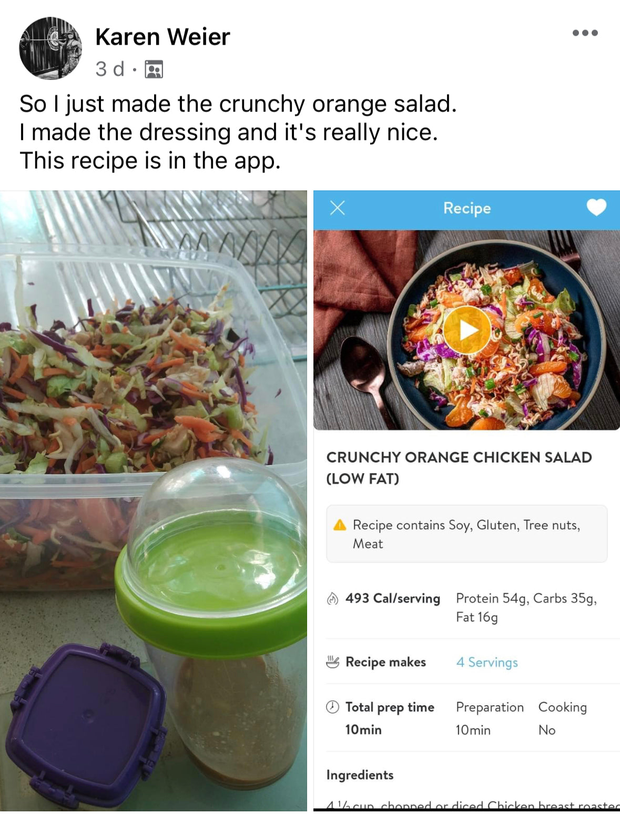Toggle the heart favorite on the recipe
620x814 pixels.
pos(596,208)
